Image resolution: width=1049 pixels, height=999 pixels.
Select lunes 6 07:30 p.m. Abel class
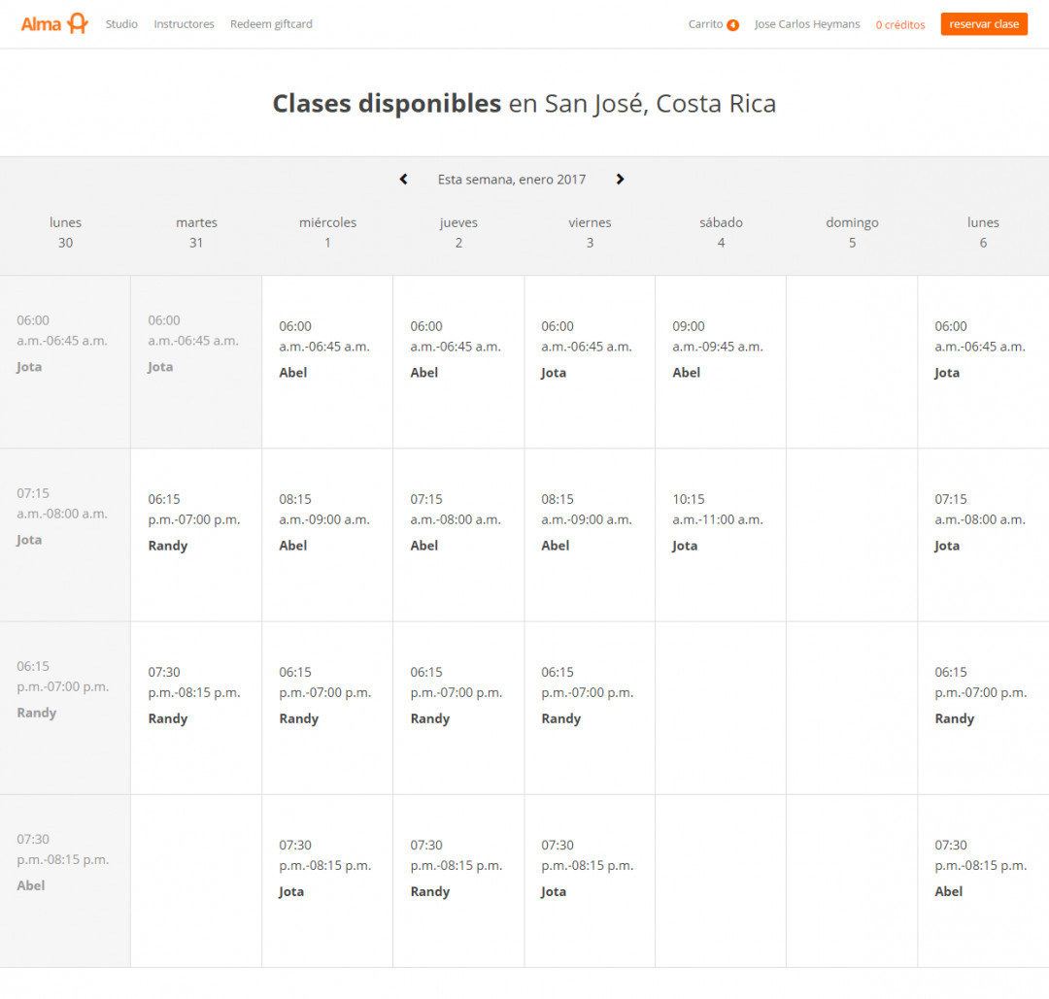pos(982,881)
